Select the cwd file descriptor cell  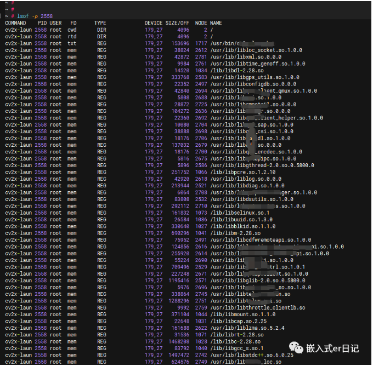(72, 30)
